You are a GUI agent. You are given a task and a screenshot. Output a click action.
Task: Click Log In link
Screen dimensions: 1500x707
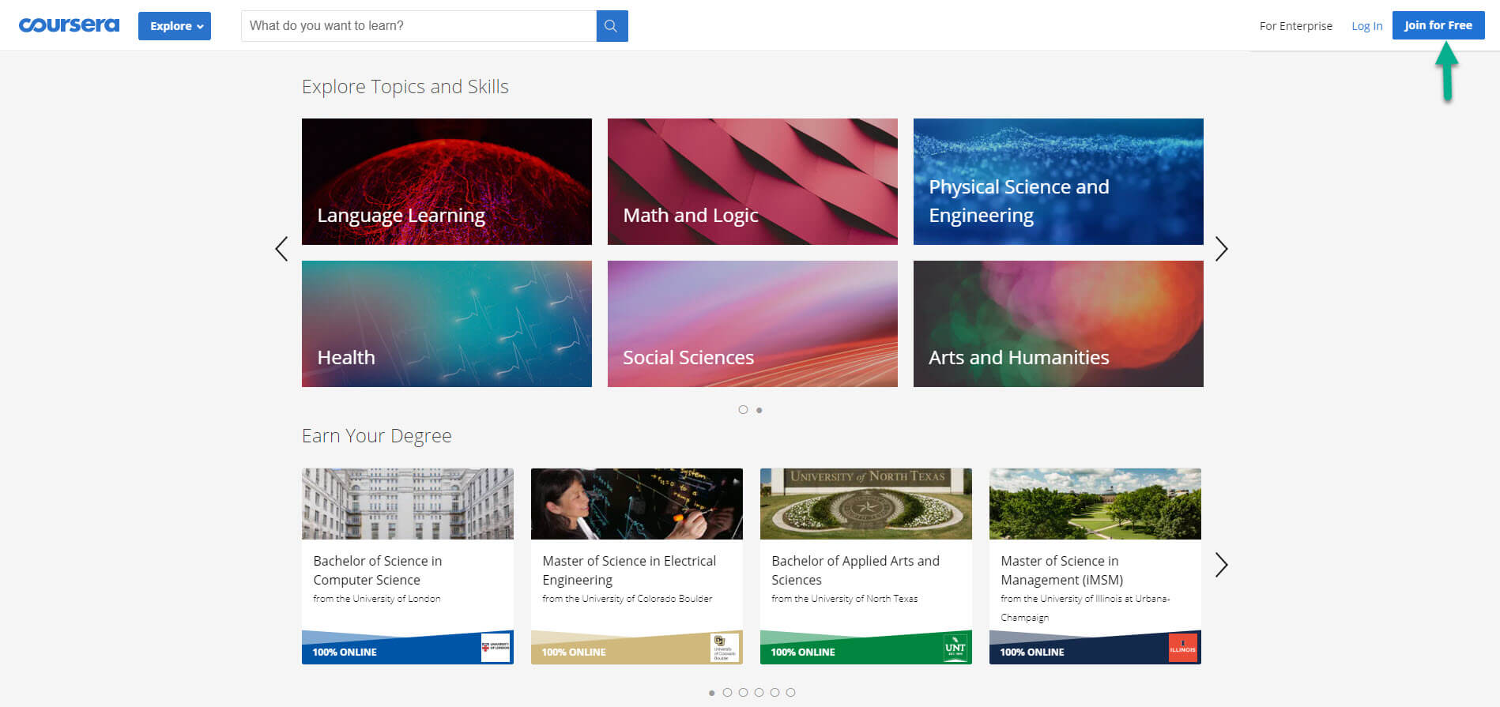click(x=1367, y=26)
